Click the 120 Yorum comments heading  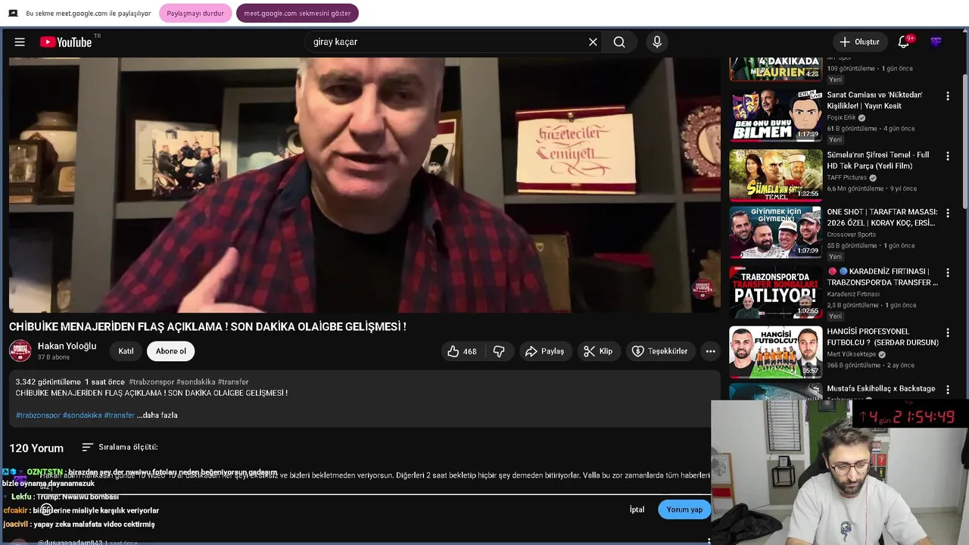tap(36, 448)
